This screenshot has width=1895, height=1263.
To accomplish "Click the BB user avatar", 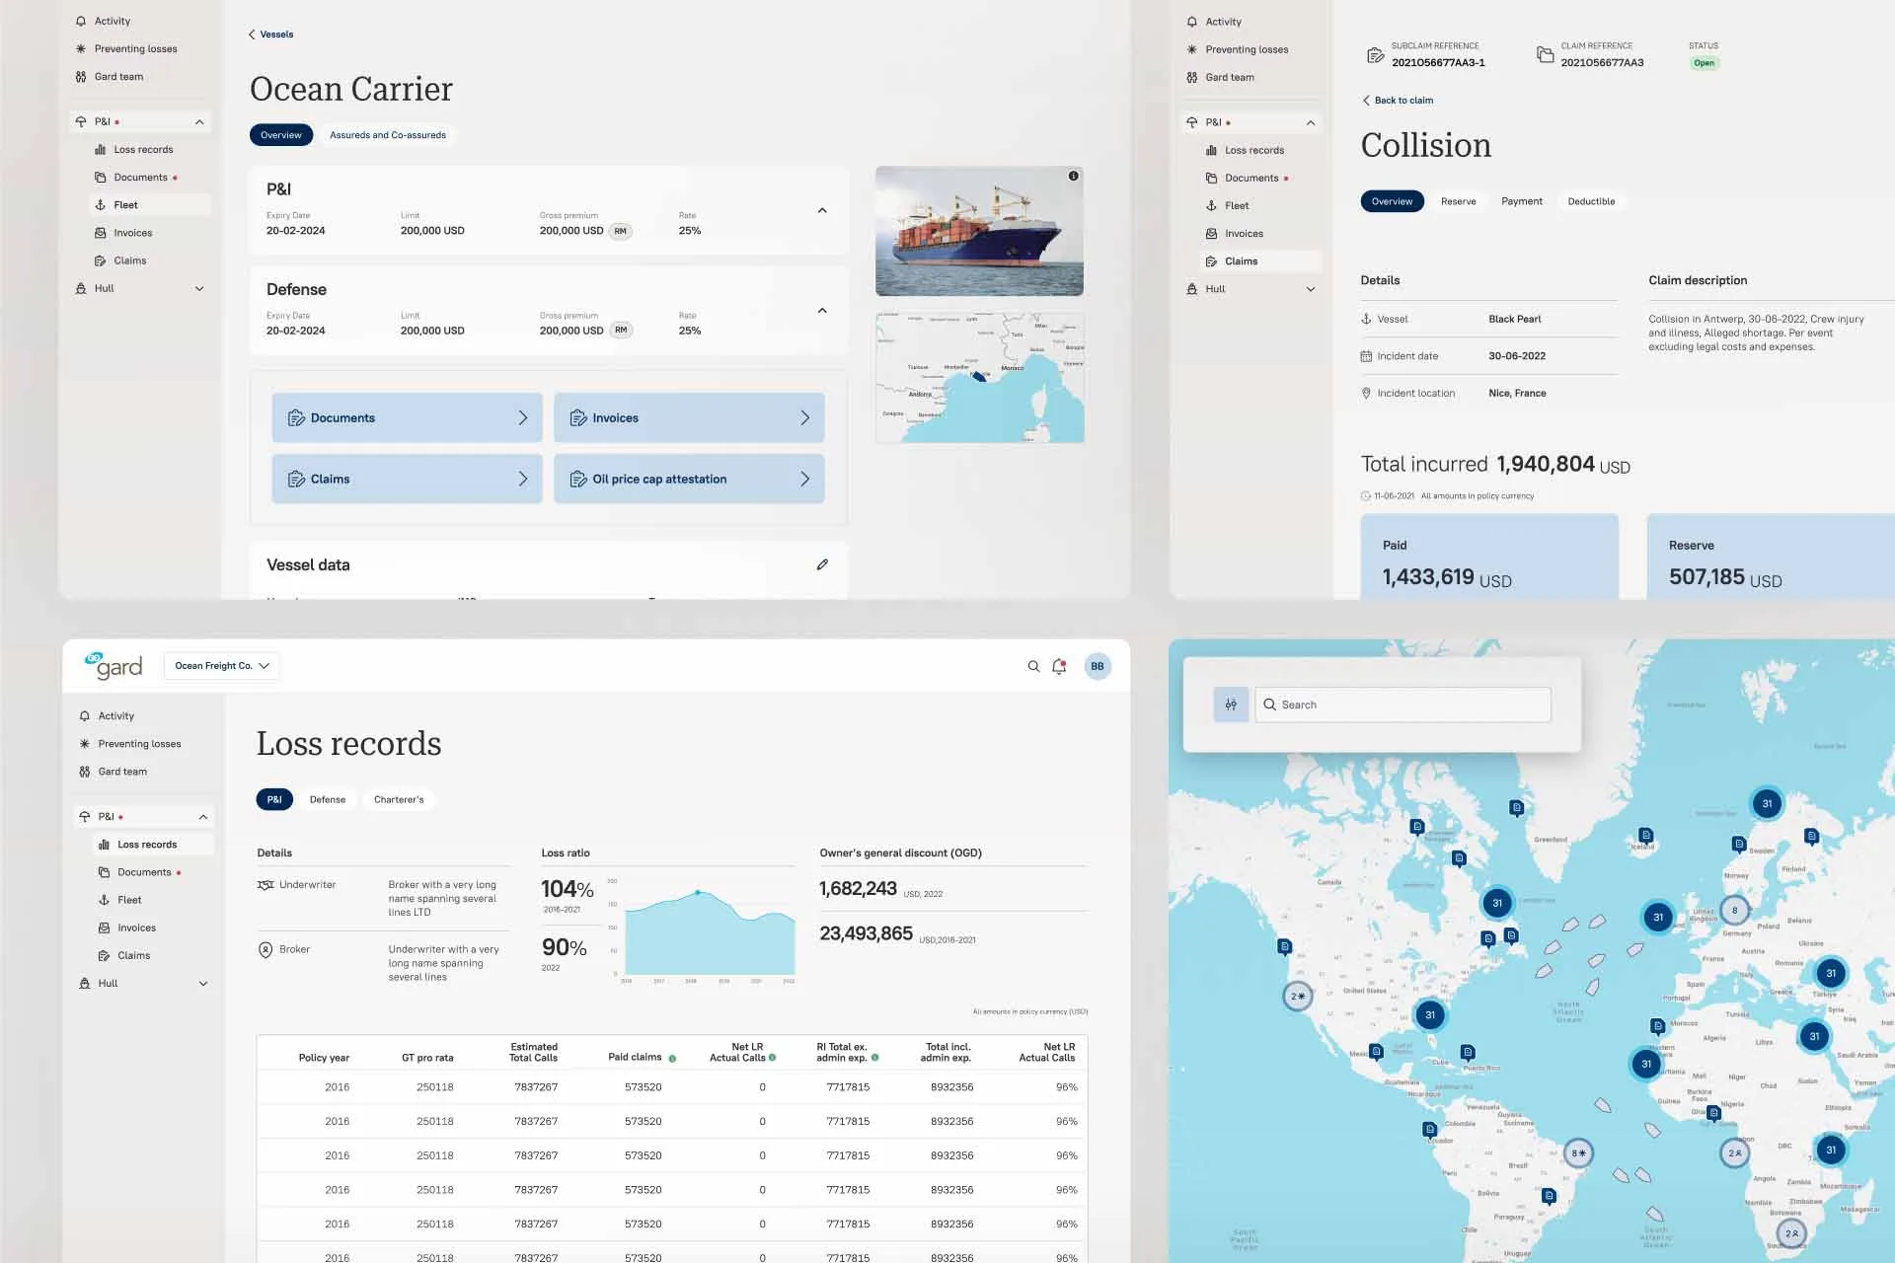I will pos(1097,666).
